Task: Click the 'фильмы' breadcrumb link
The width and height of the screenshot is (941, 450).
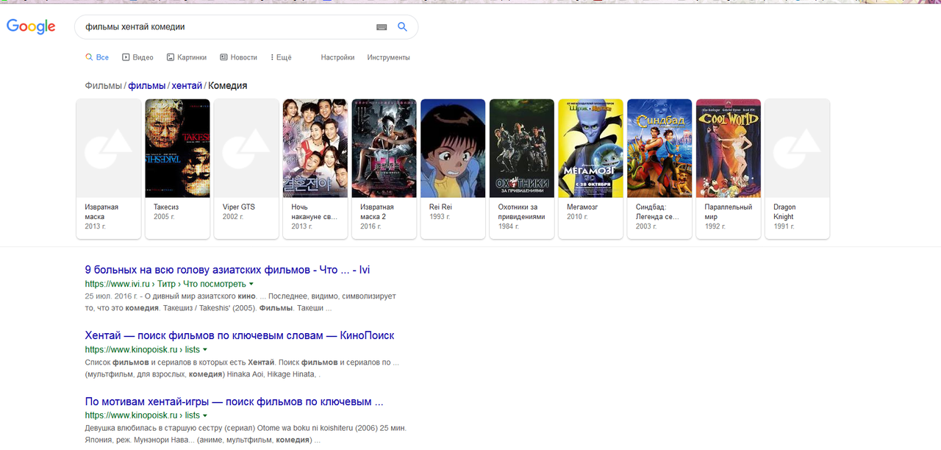Action: click(146, 86)
